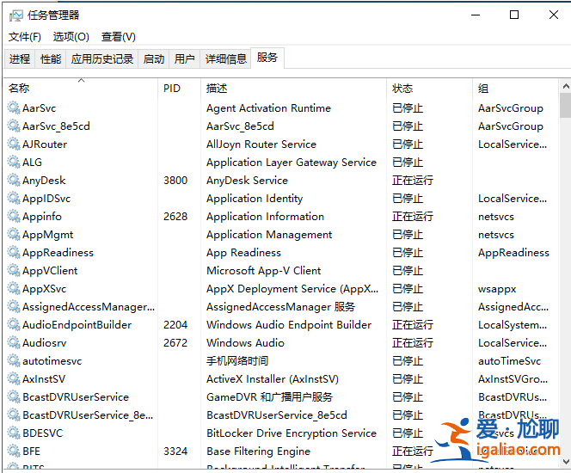Image resolution: width=571 pixels, height=473 pixels.
Task: Click the Windows Audio Endpoint Builder description
Action: point(289,324)
